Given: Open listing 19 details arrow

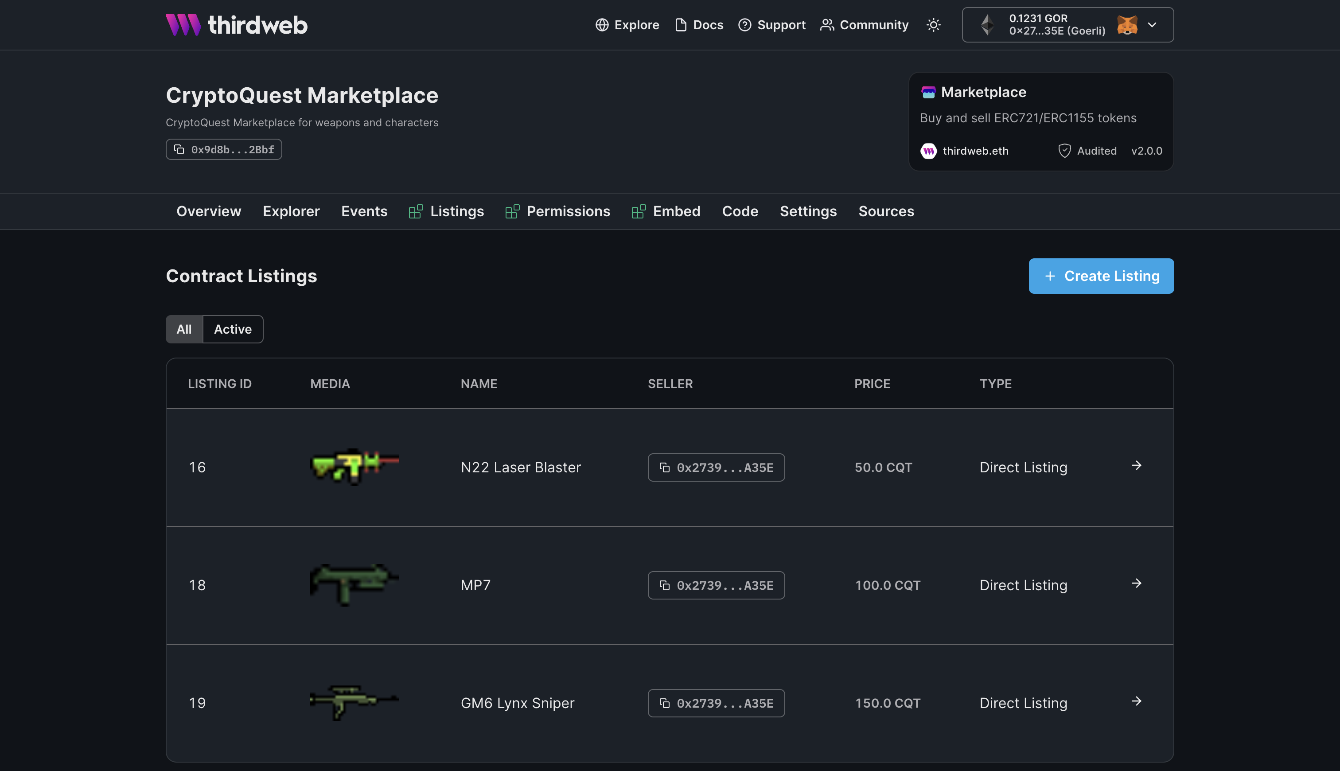Looking at the screenshot, I should pyautogui.click(x=1136, y=701).
